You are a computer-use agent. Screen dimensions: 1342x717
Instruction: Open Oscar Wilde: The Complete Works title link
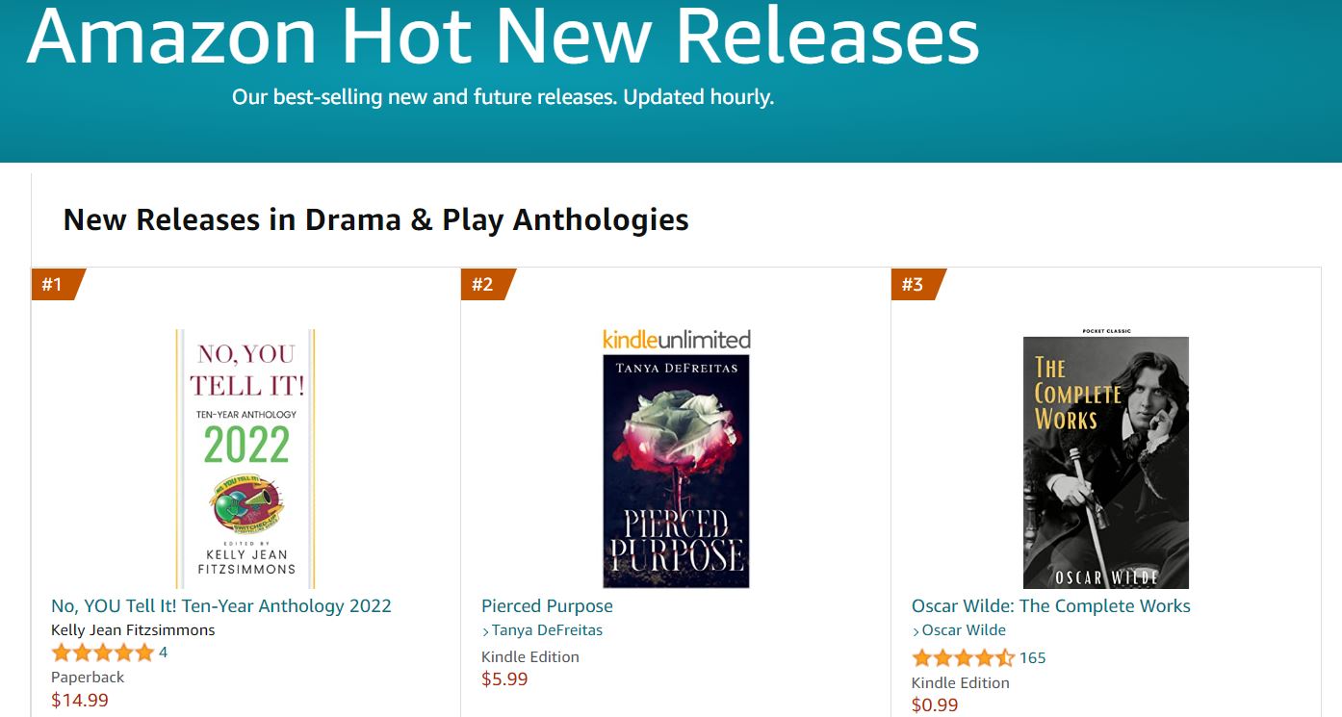(x=1051, y=606)
